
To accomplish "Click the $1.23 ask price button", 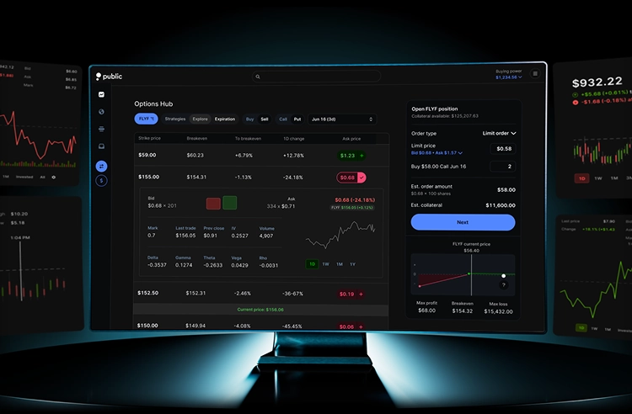I will pos(351,156).
